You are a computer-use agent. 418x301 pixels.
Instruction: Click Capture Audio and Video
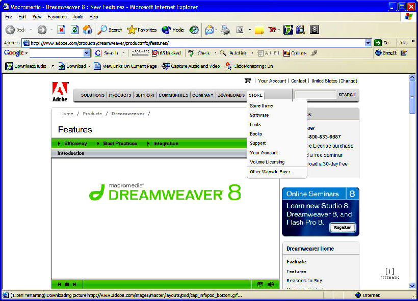(191, 66)
